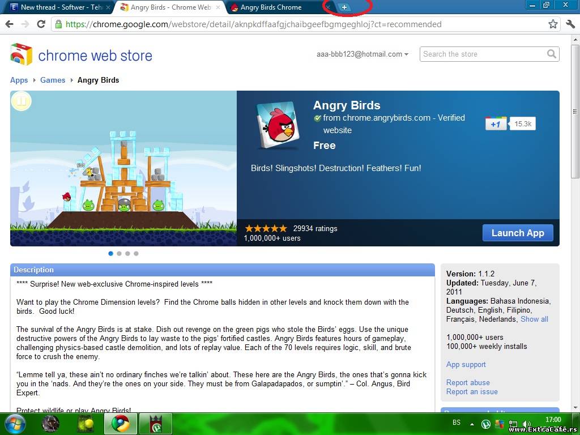Open the tennis ball game on the taskbar
Image resolution: width=580 pixels, height=435 pixels.
click(x=85, y=424)
